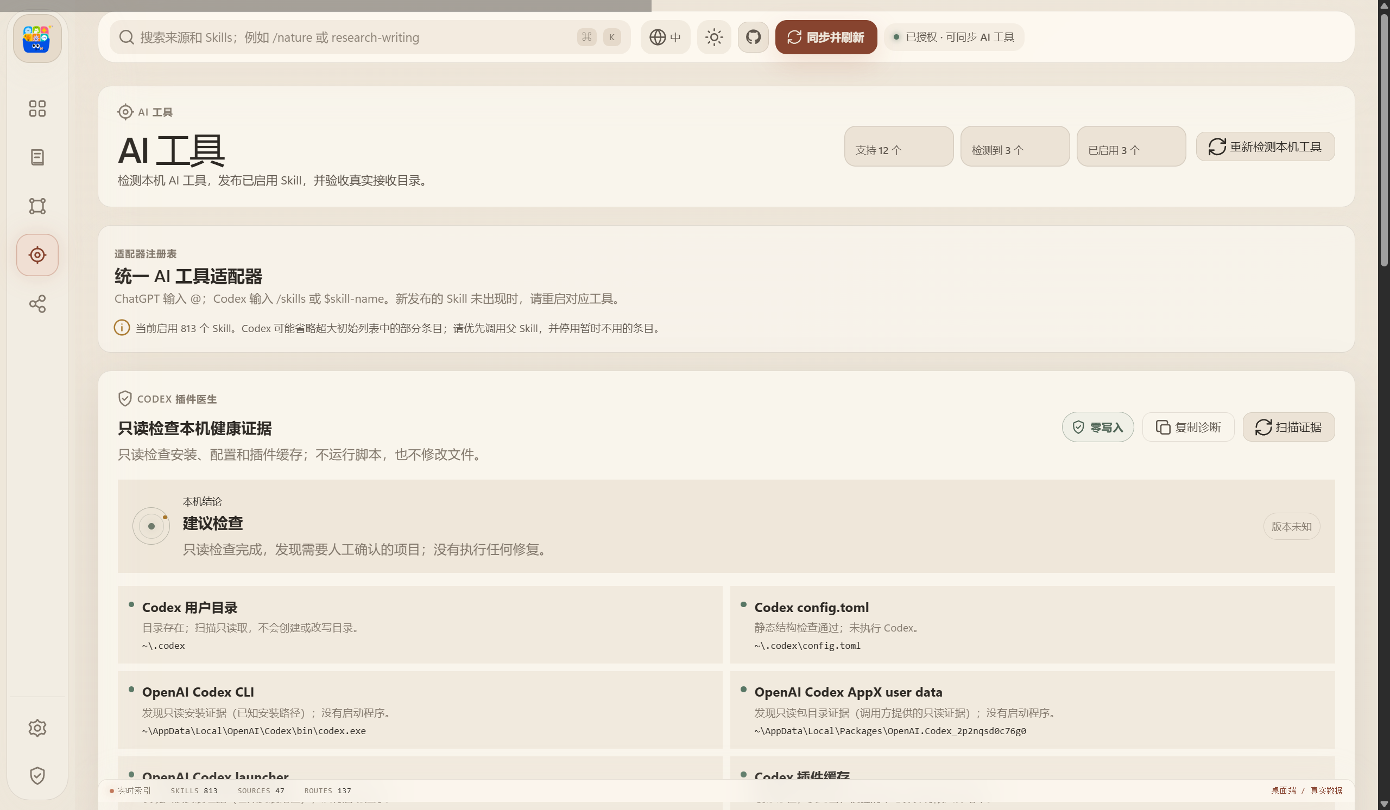Click OpenAI Codex AppX user data heading
Viewport: 1390px width, 810px height.
coord(848,692)
